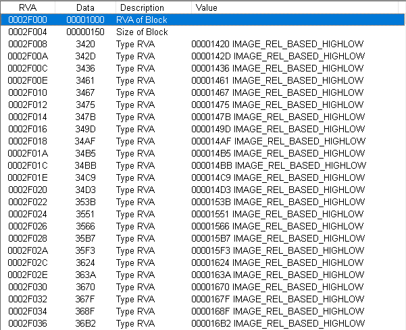Click the Data cell 3475

[85, 105]
